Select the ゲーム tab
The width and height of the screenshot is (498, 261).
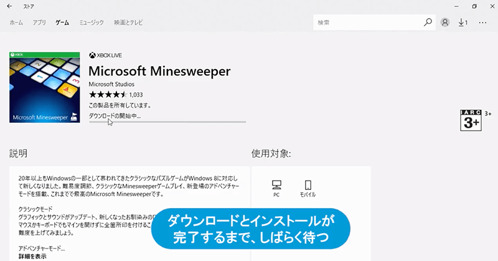62,22
